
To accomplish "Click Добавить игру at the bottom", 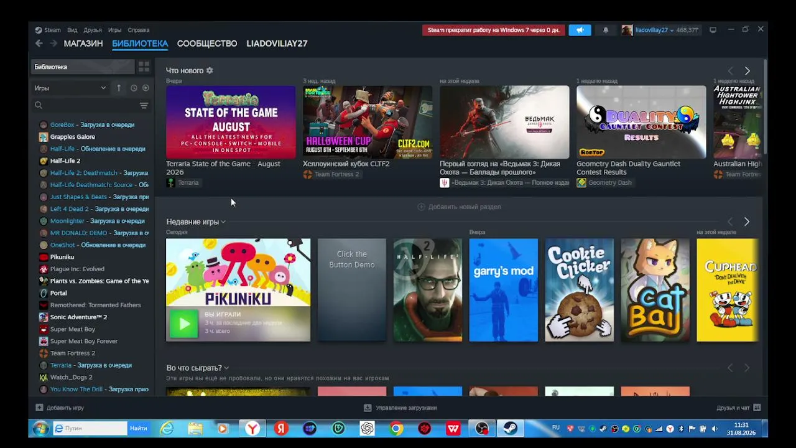I will (x=60, y=408).
